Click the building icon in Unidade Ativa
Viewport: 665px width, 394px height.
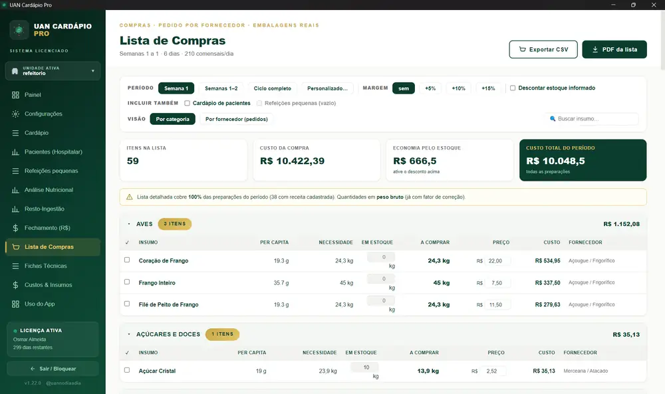point(15,70)
